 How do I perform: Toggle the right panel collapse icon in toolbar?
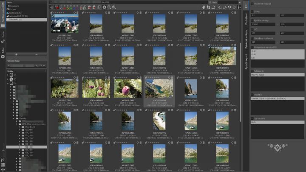pos(239,7)
